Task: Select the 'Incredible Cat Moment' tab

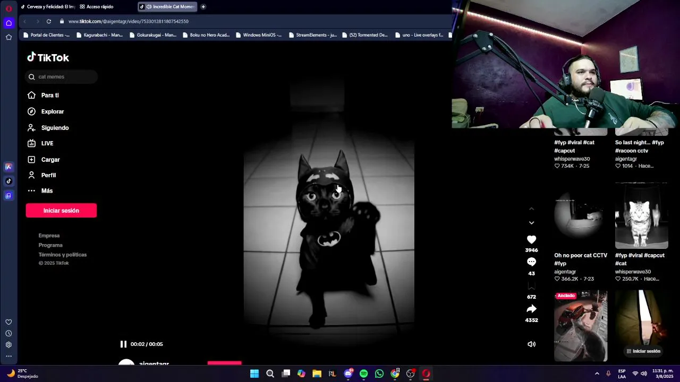Action: tap(167, 7)
